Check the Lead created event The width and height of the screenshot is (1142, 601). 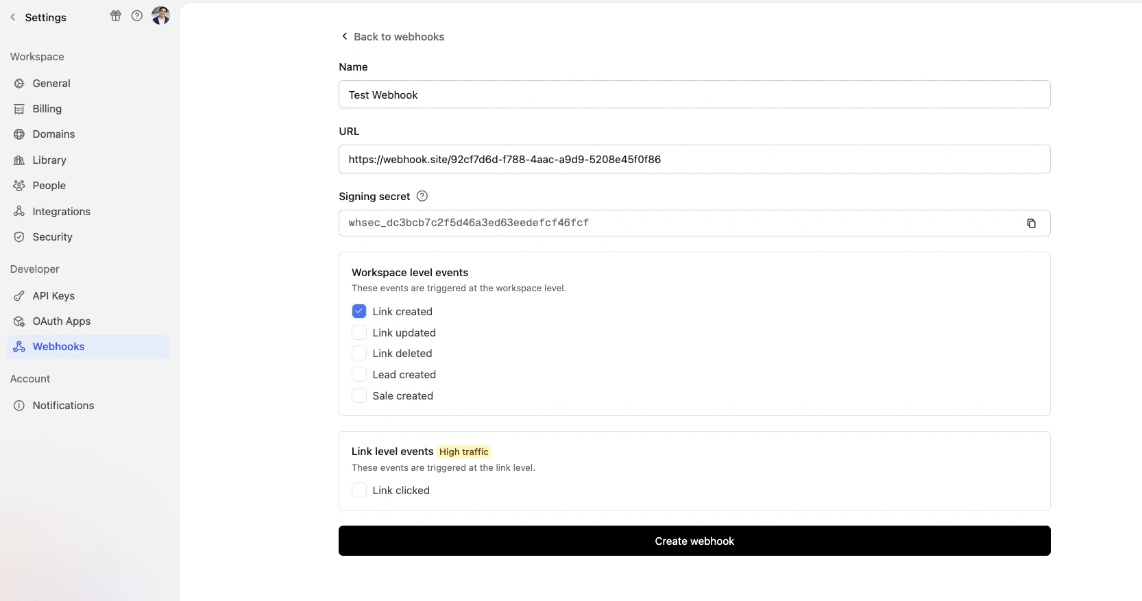(x=359, y=374)
